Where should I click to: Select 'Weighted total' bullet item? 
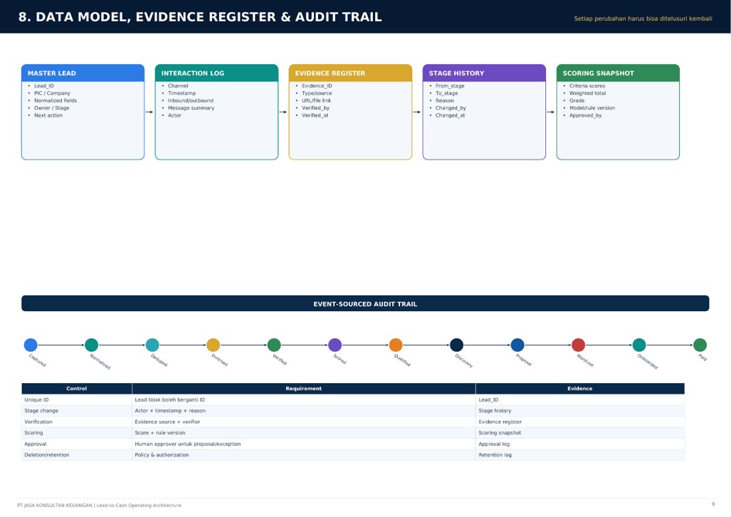588,93
